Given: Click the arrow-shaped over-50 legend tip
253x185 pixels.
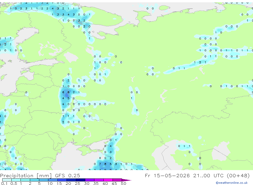Looking at the screenshot, I should tap(126, 180).
